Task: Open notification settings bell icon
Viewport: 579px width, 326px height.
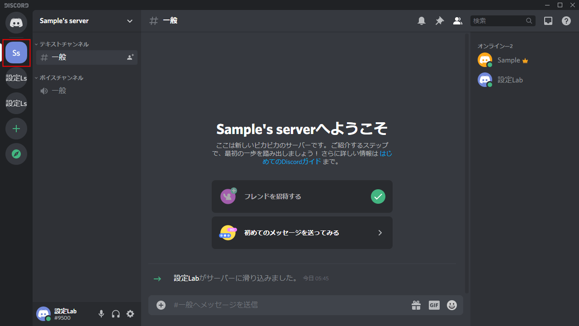Action: click(x=422, y=21)
